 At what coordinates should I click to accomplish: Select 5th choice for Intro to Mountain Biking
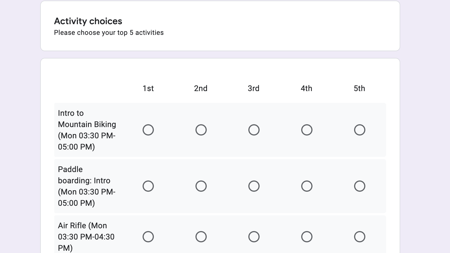click(359, 130)
